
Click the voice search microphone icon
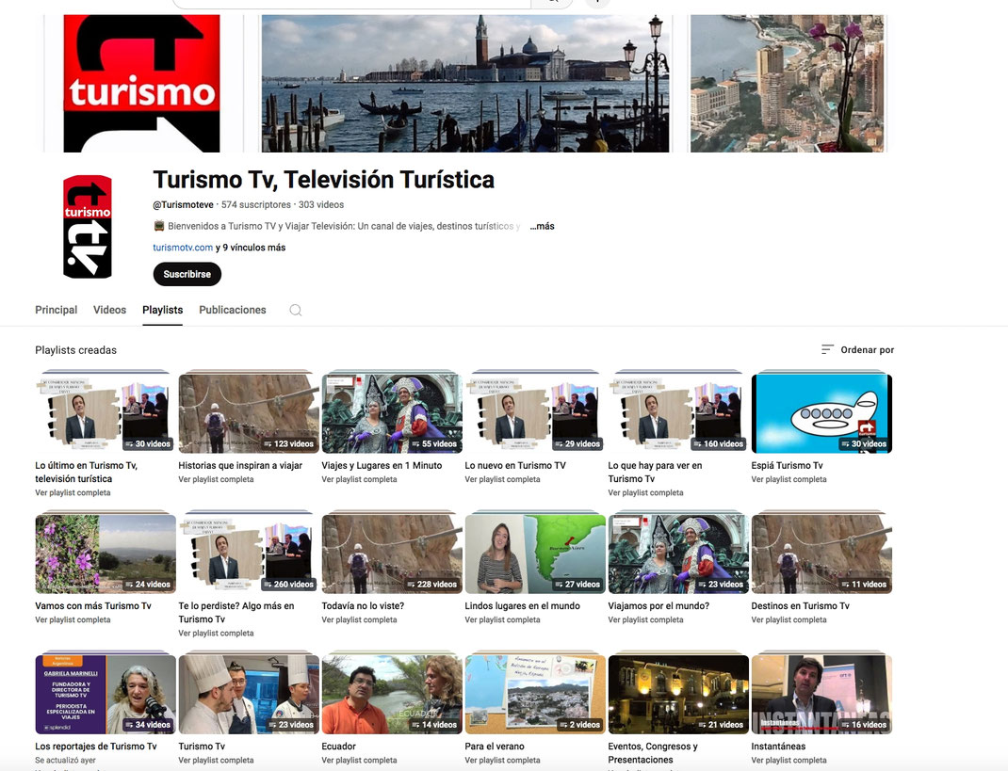597,4
